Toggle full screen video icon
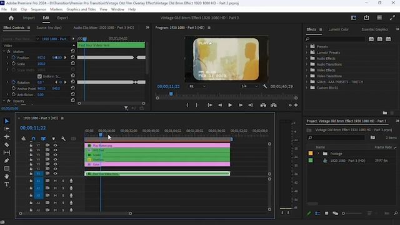 coord(392,17)
